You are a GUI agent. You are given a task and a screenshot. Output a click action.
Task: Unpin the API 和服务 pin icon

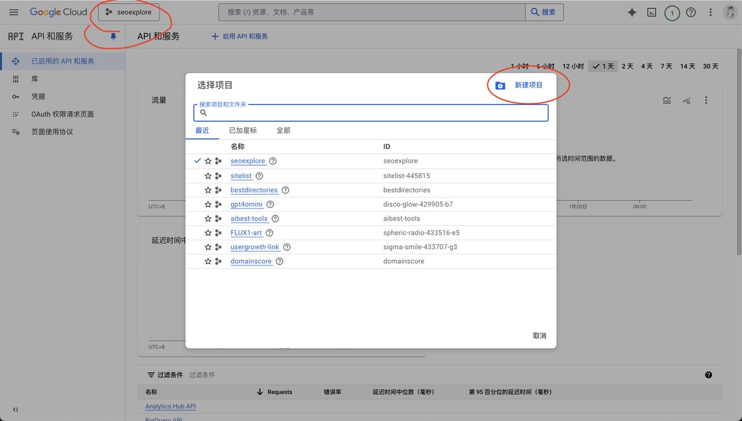(113, 36)
